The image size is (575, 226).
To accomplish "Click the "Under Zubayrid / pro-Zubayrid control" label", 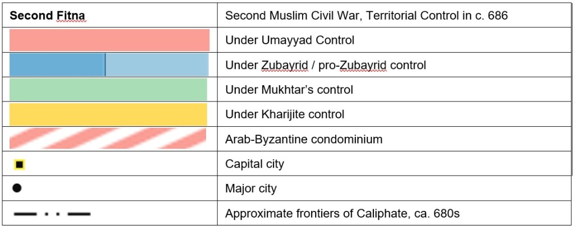I will point(326,65).
